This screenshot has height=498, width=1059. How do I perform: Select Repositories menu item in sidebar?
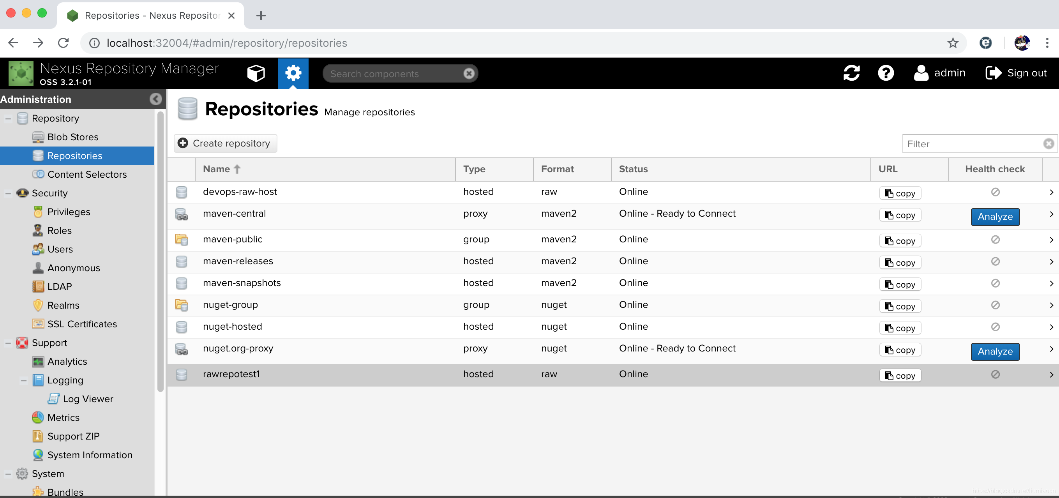pyautogui.click(x=74, y=155)
